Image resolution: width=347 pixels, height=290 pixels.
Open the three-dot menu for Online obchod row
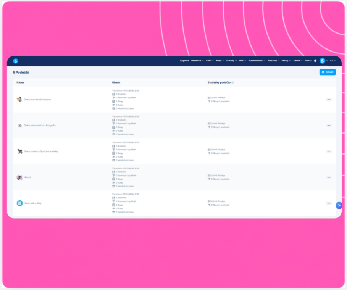329,151
